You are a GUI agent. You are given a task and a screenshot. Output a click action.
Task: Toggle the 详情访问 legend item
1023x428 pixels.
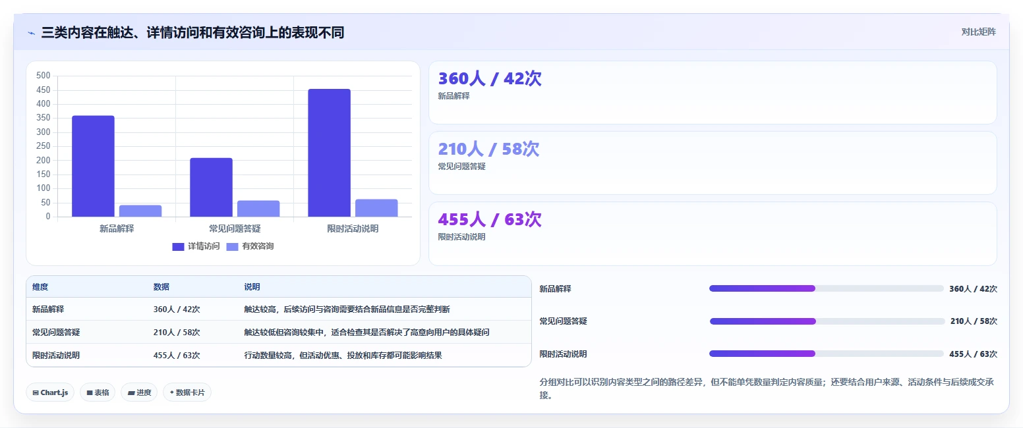[196, 246]
